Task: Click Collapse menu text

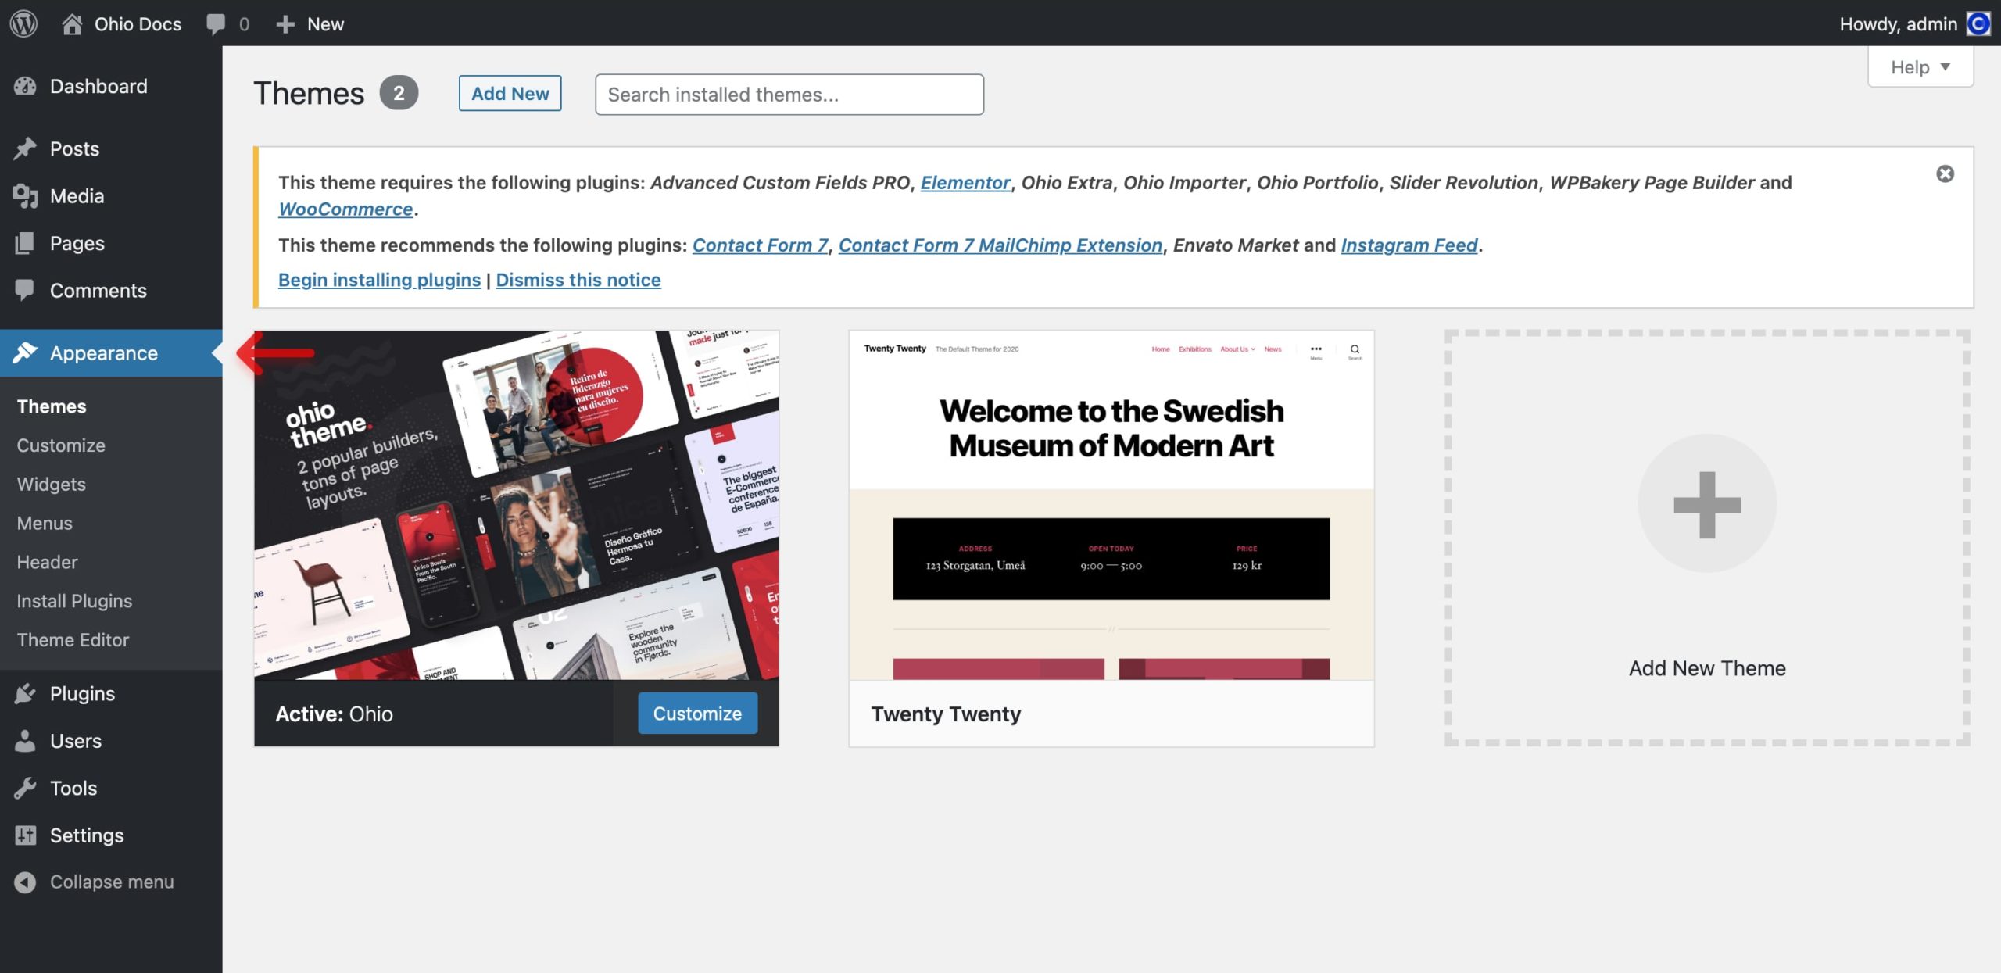Action: pos(112,882)
